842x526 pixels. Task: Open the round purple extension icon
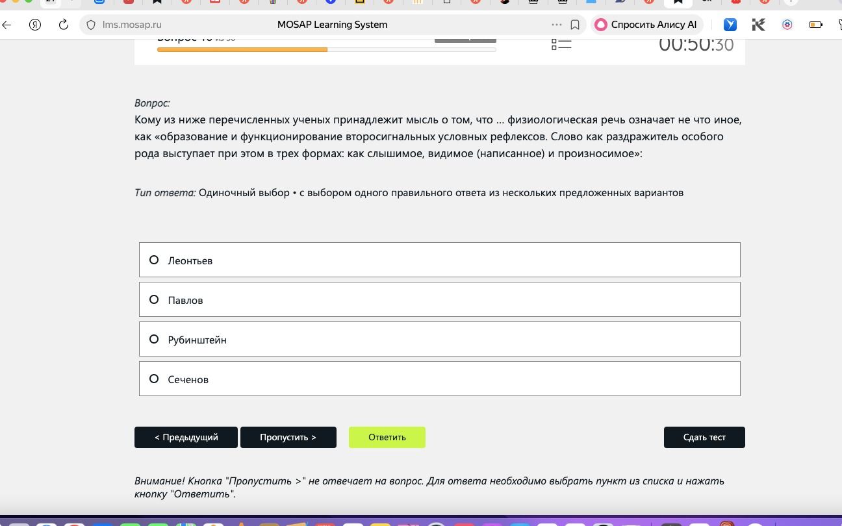click(x=787, y=25)
